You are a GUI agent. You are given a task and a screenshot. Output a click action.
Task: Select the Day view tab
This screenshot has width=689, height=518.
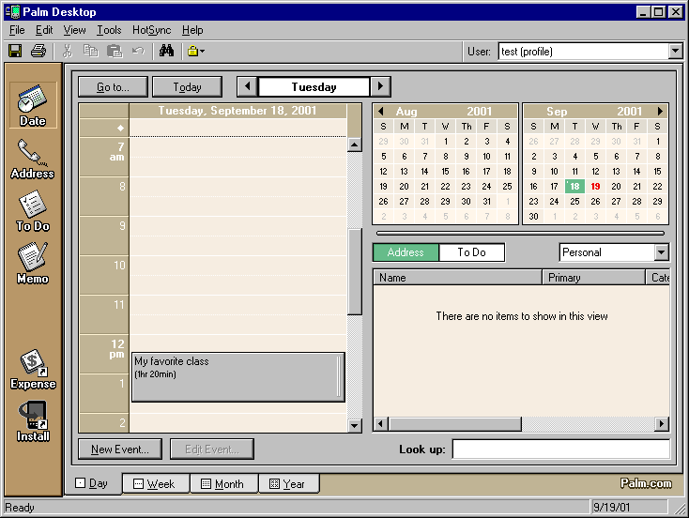click(x=92, y=483)
